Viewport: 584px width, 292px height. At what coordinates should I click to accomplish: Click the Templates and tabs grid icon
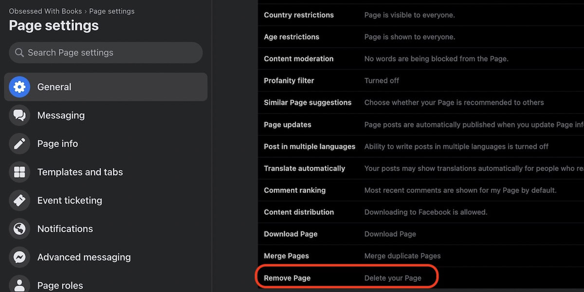(19, 172)
